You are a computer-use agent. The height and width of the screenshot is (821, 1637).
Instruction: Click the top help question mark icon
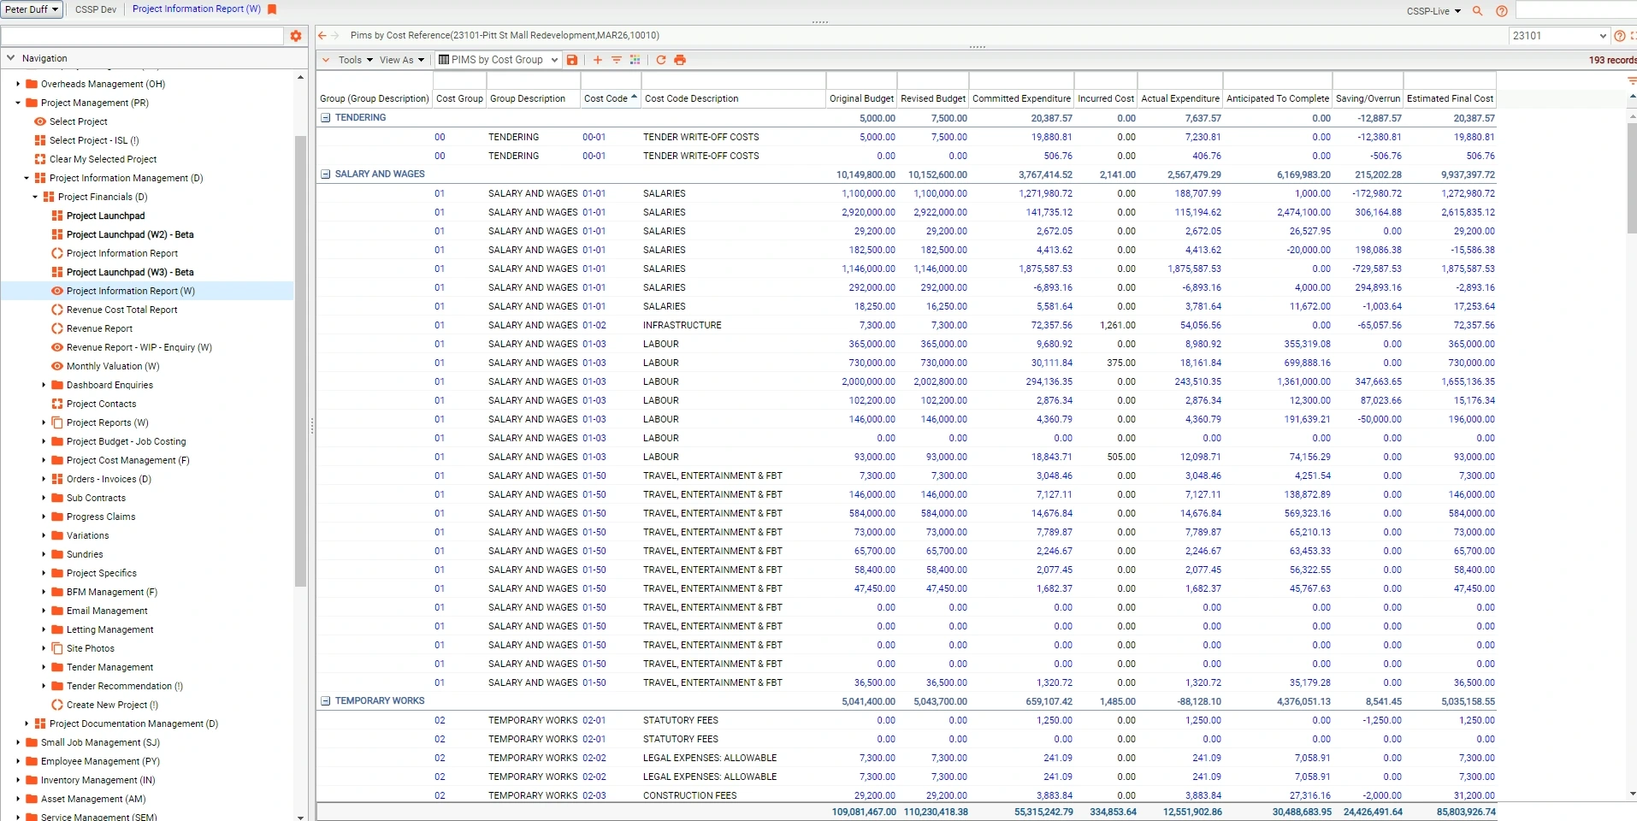click(1501, 11)
